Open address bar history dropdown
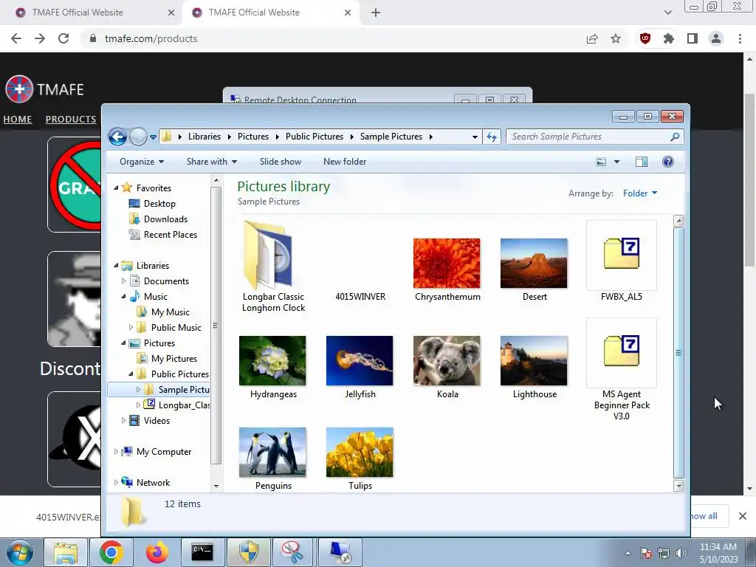 pyautogui.click(x=475, y=137)
